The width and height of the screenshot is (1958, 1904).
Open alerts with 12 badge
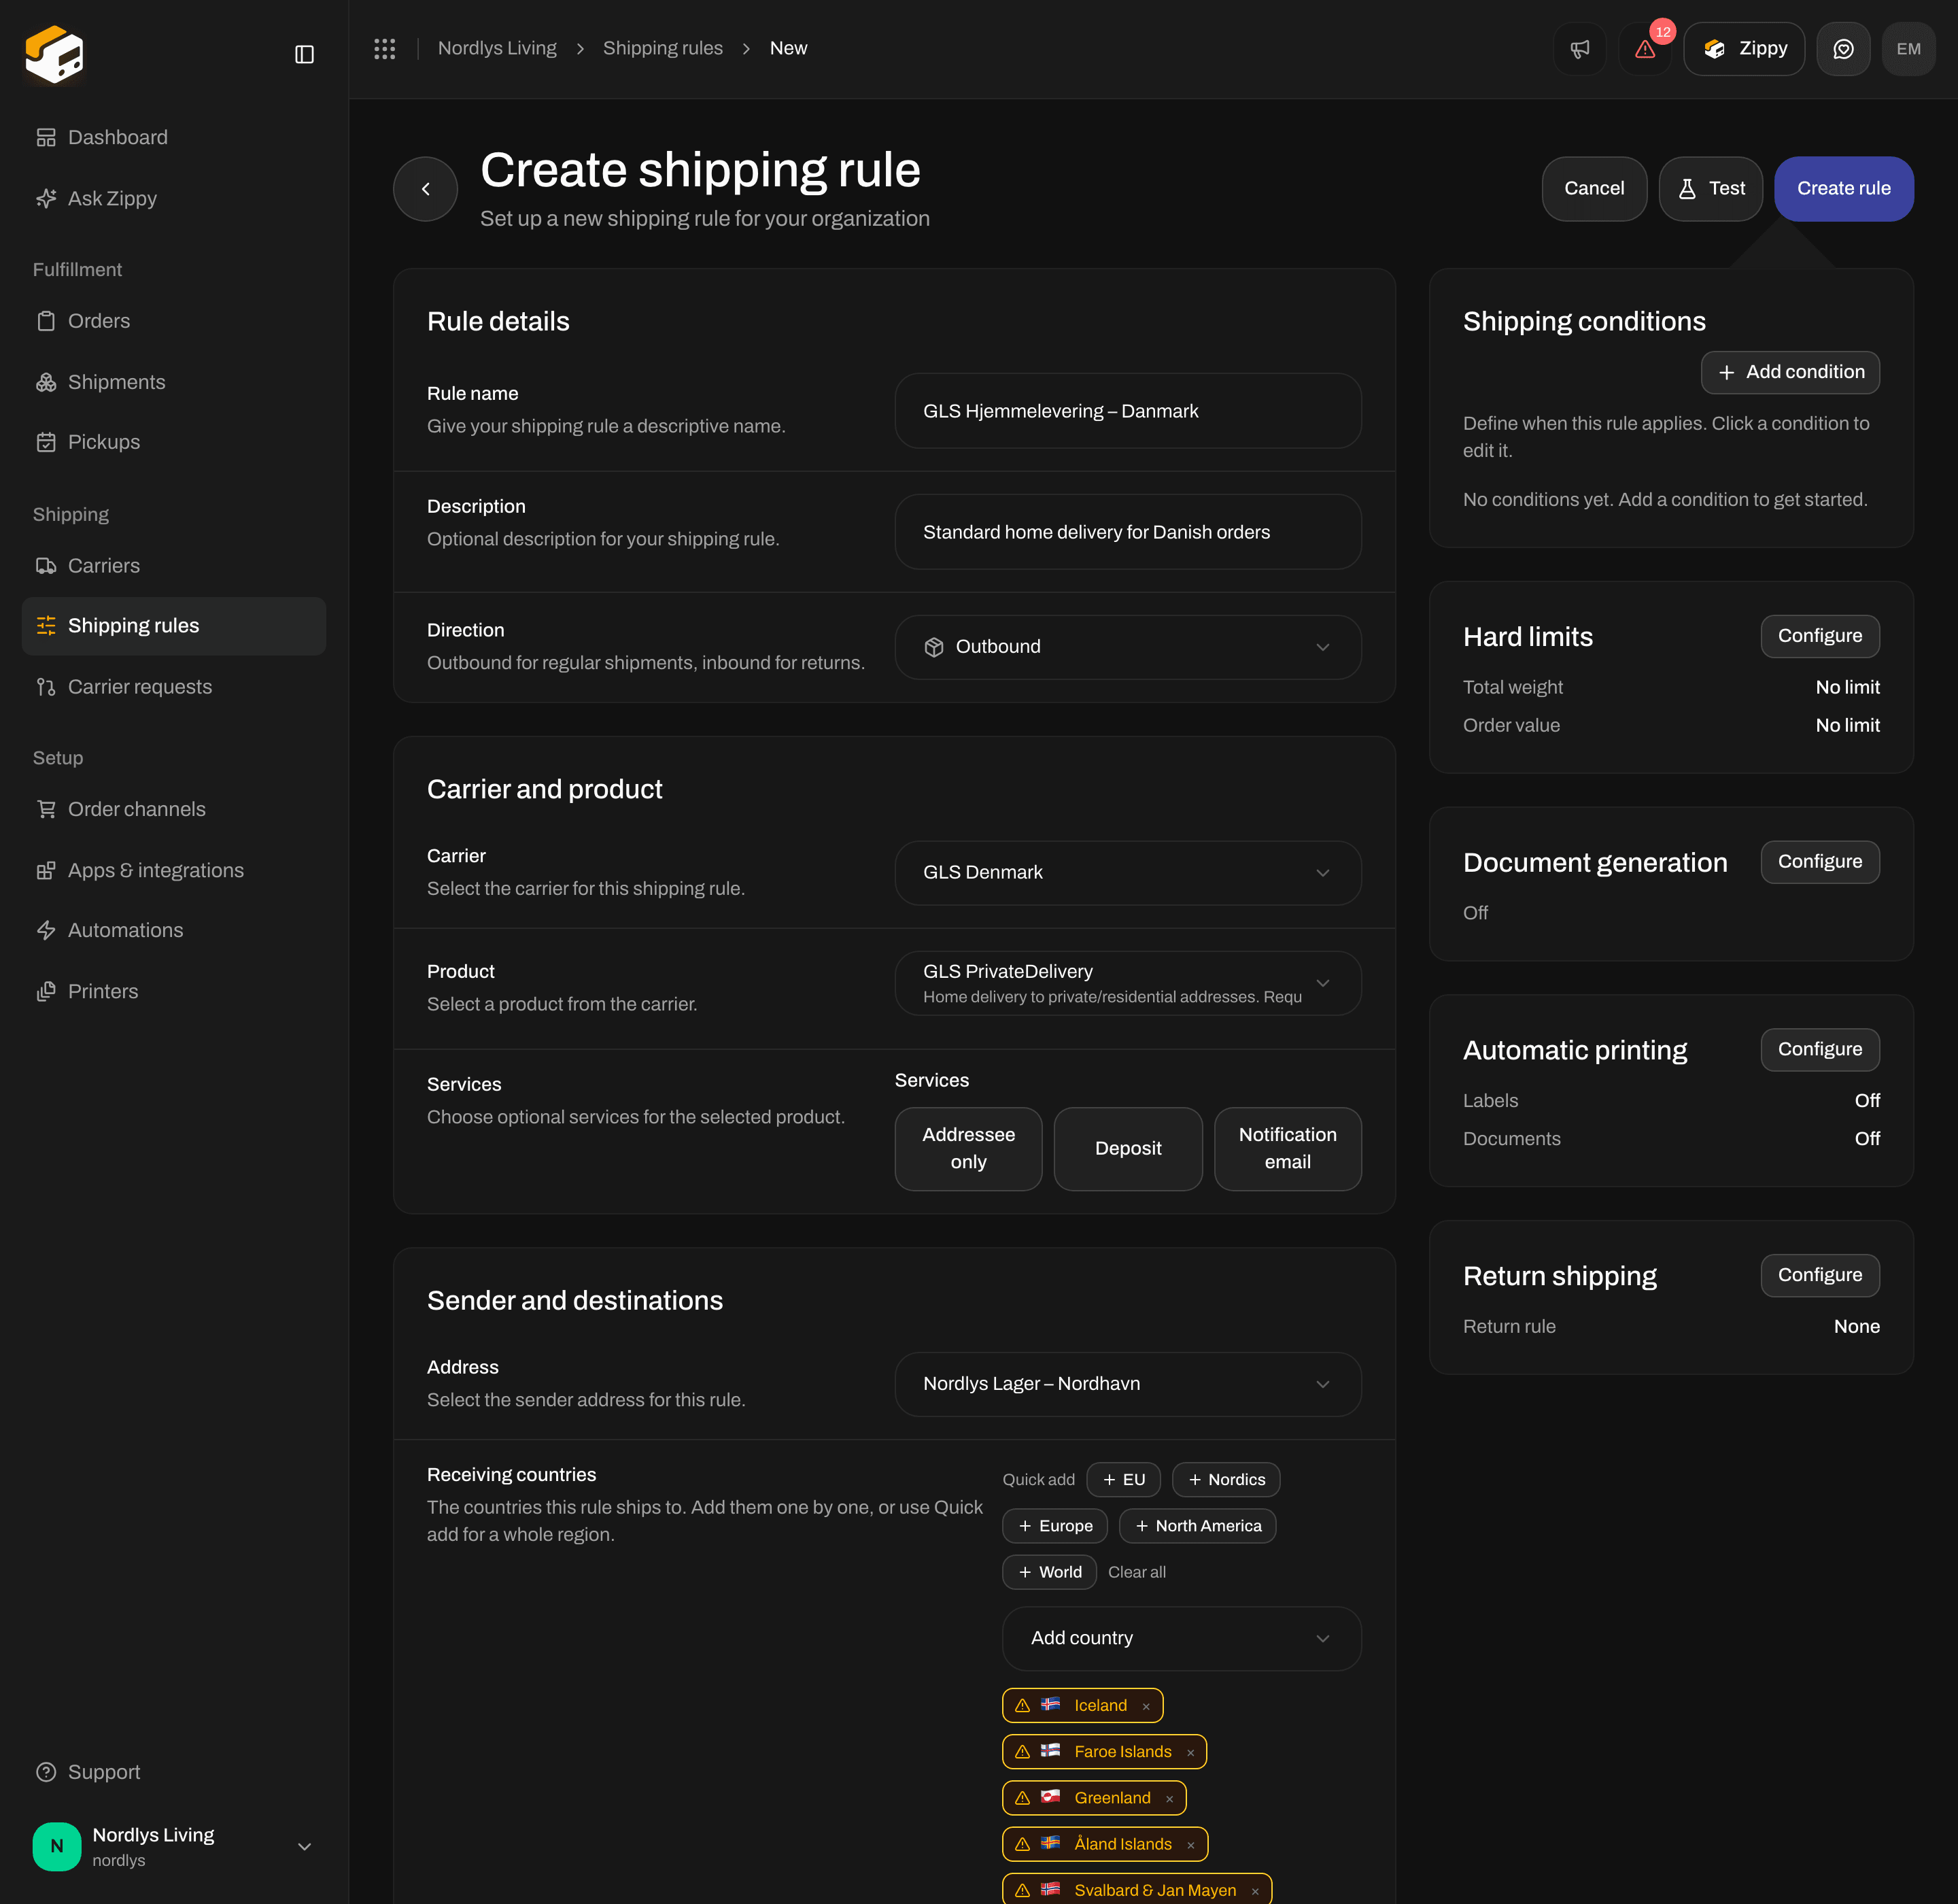click(1645, 49)
